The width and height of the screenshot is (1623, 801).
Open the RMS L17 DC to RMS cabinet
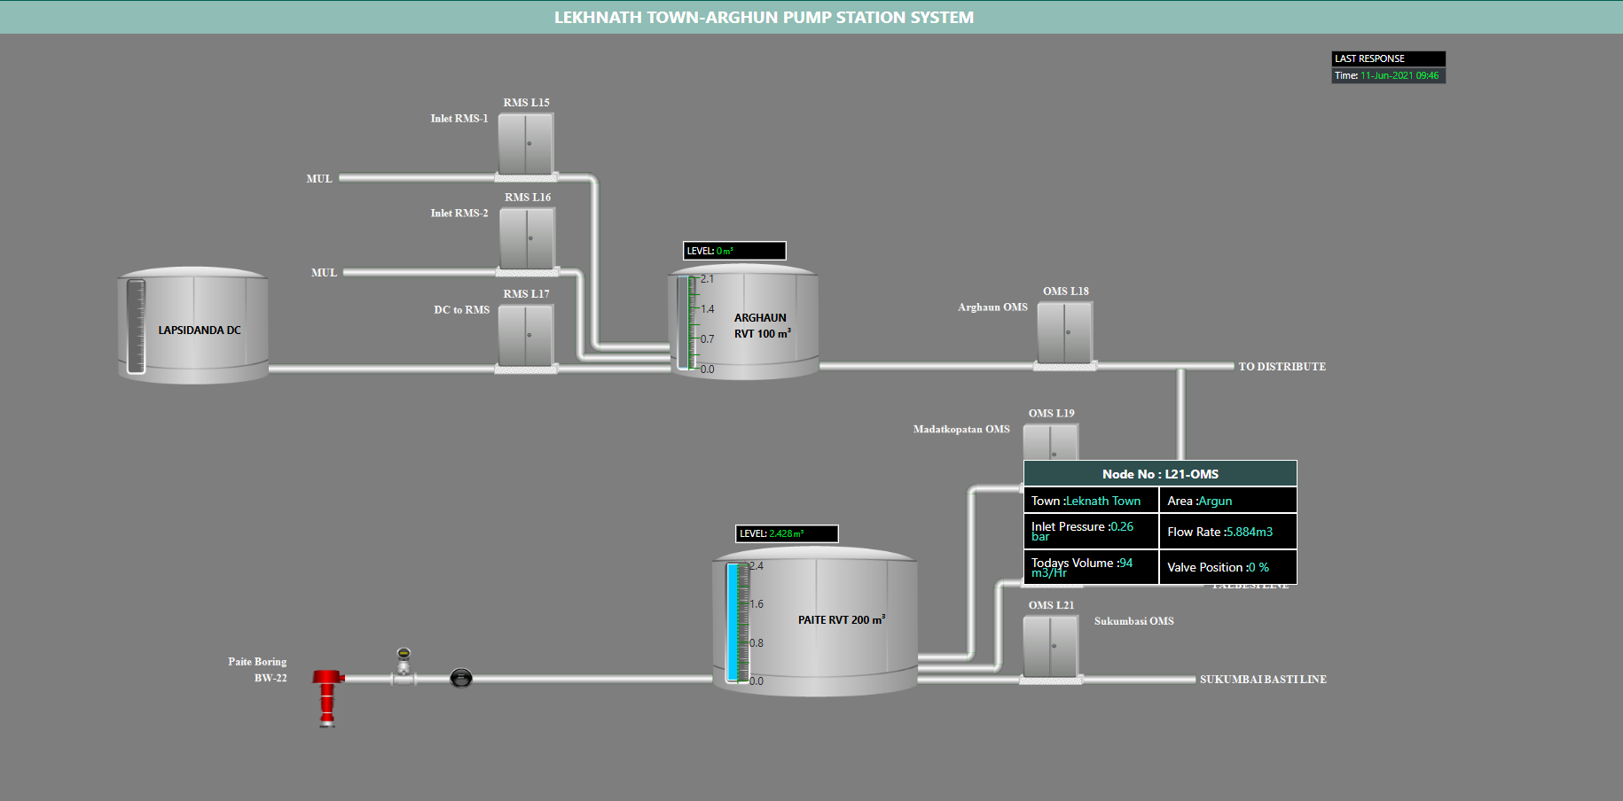(526, 335)
